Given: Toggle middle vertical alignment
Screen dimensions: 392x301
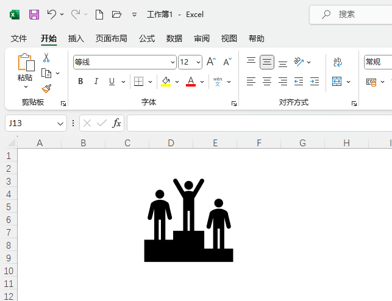Looking at the screenshot, I should click(x=267, y=62).
